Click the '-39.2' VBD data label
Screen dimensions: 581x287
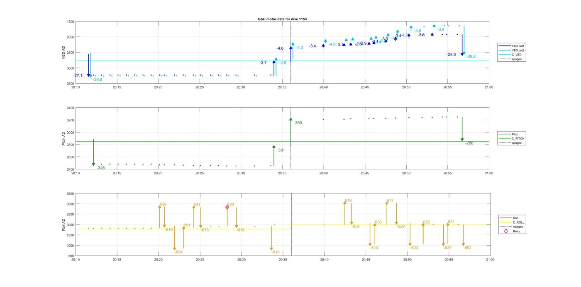(x=471, y=57)
